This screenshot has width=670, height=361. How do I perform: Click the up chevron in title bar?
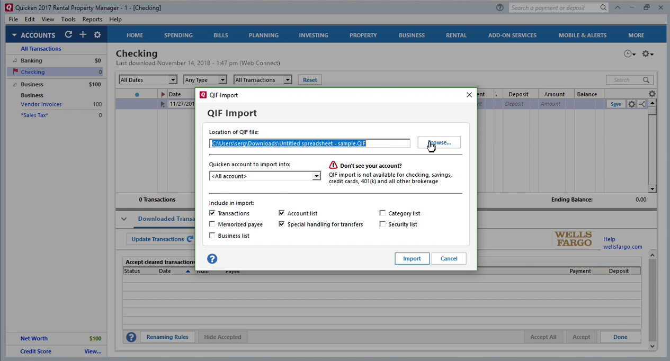pyautogui.click(x=618, y=7)
